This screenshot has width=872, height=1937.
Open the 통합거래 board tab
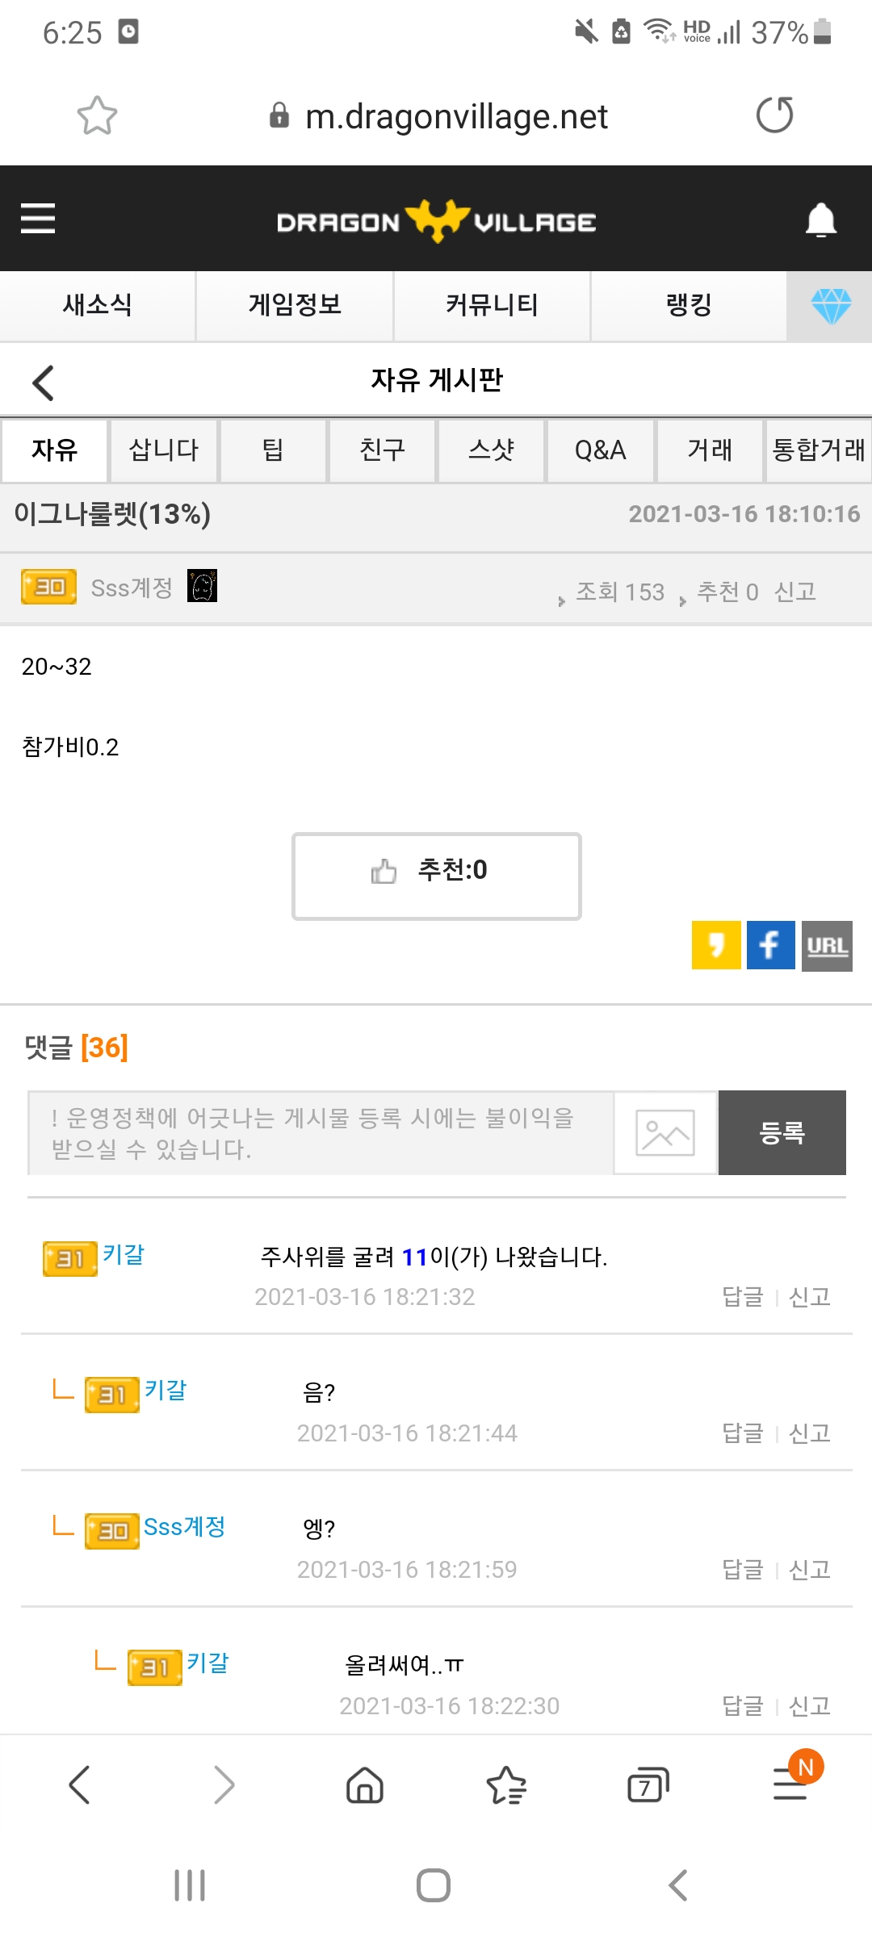(818, 450)
